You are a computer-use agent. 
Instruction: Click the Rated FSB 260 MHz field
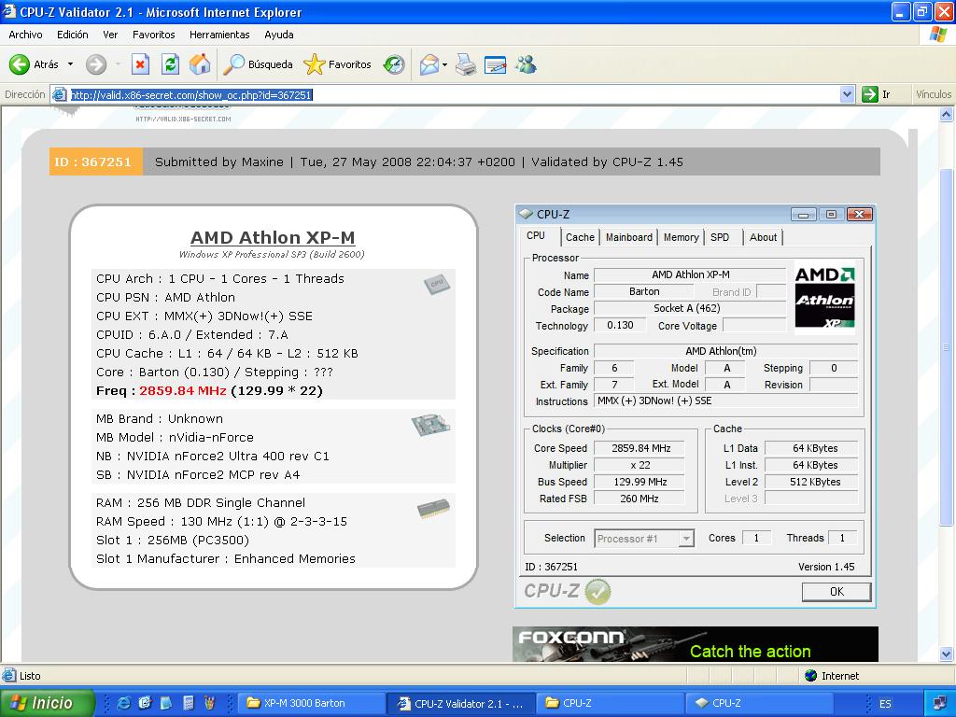[639, 499]
